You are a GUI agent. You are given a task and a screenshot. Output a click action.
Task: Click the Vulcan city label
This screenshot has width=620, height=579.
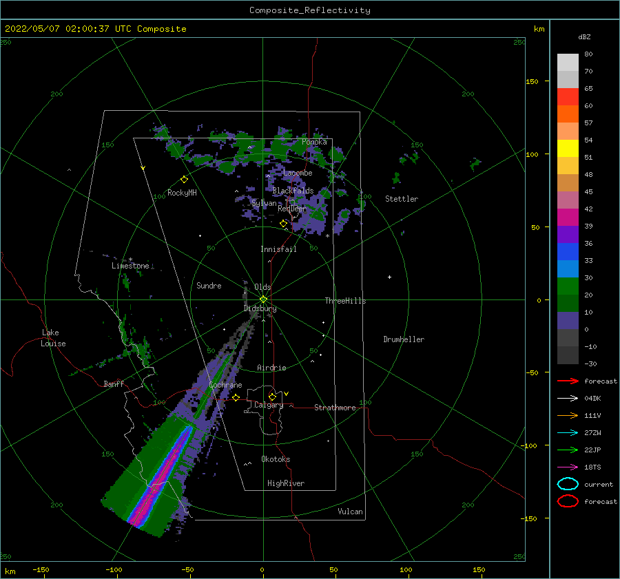(x=351, y=512)
